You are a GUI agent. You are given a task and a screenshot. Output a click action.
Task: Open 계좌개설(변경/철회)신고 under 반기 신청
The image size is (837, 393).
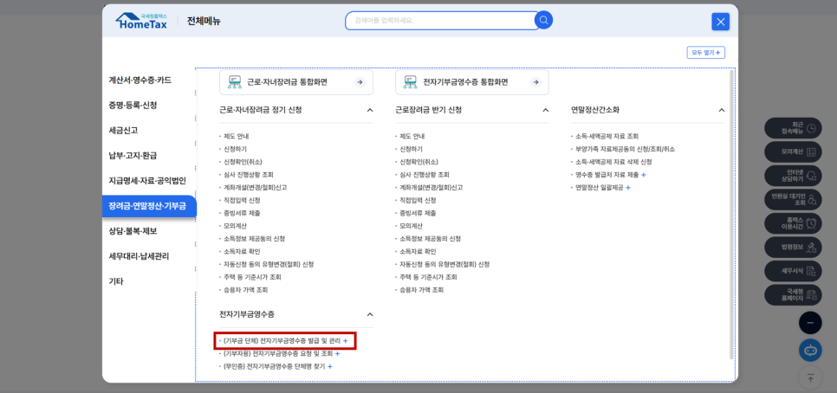click(431, 188)
